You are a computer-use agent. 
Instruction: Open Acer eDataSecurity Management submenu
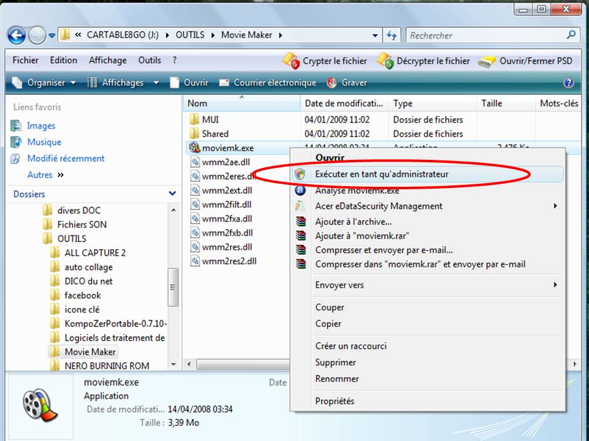(x=428, y=206)
